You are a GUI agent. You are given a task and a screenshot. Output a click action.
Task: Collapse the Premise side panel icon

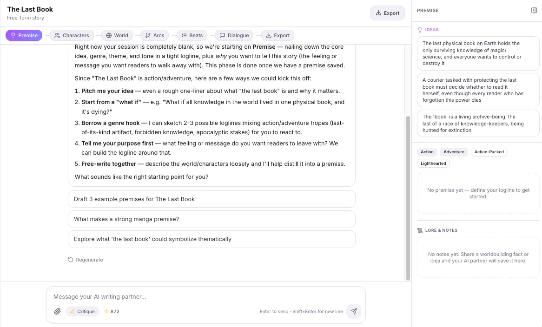pos(534,10)
